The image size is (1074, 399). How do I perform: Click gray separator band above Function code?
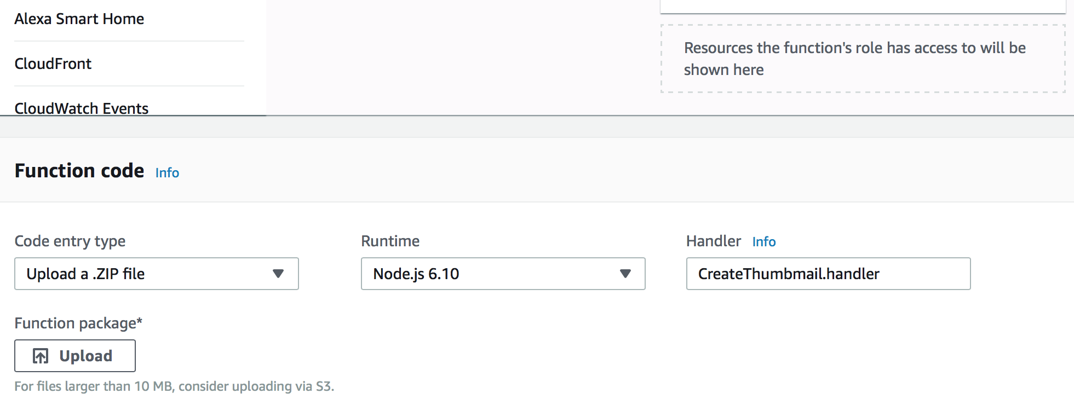coord(537,127)
